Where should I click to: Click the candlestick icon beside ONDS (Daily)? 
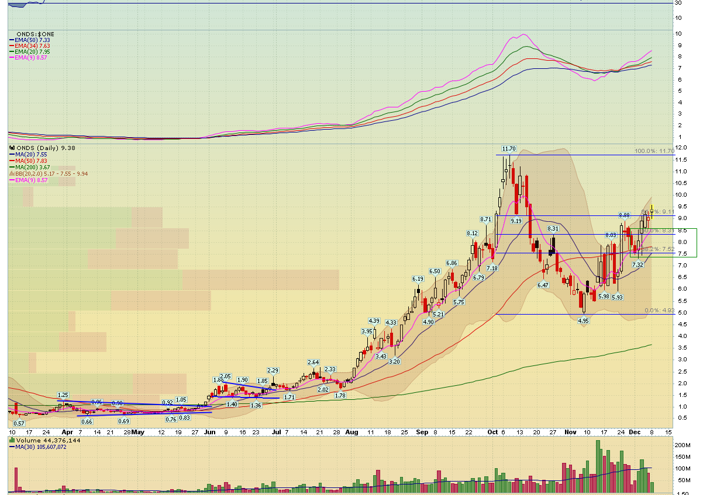[x=11, y=148]
